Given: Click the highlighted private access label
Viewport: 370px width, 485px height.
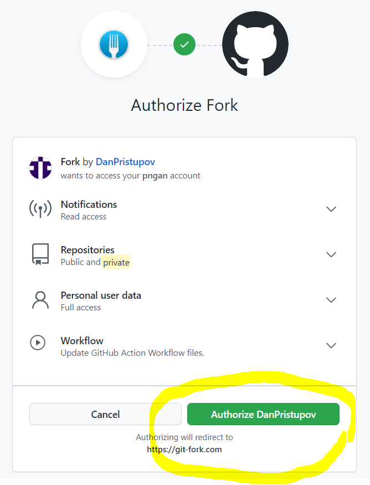Looking at the screenshot, I should (116, 262).
